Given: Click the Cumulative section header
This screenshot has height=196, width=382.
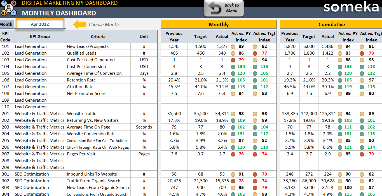Looking at the screenshot, I should (331, 24).
